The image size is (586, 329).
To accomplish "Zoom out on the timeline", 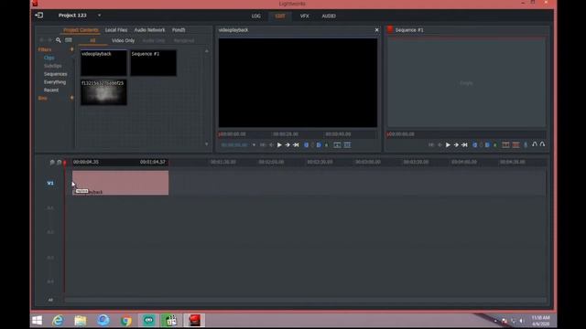I will pyautogui.click(x=59, y=163).
